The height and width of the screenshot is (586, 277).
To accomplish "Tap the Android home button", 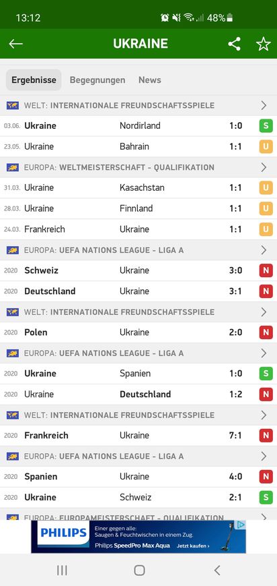I will 139,570.
